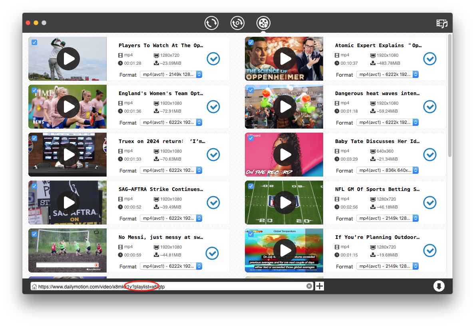
Task: Click the round check icon for SAG-AFTRA Strike
Action: point(213,203)
